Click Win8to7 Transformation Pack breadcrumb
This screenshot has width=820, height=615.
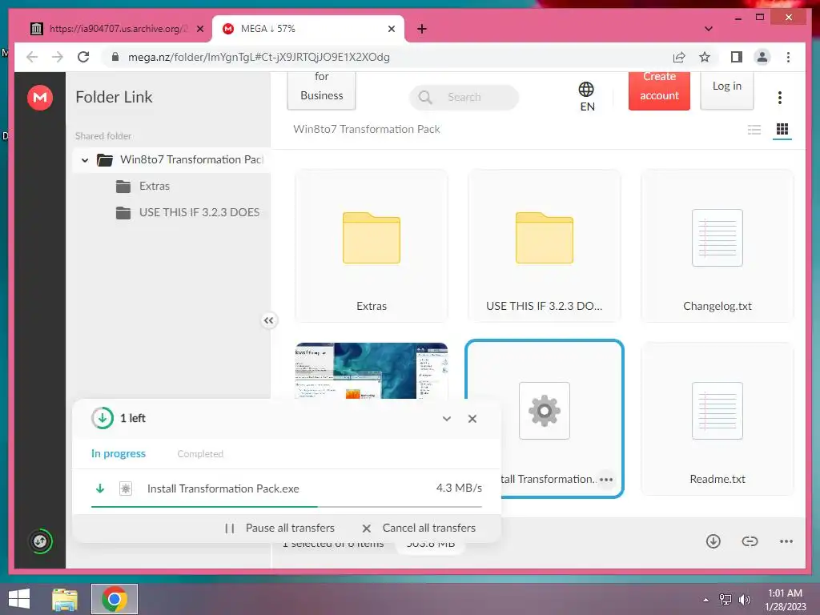pyautogui.click(x=367, y=129)
